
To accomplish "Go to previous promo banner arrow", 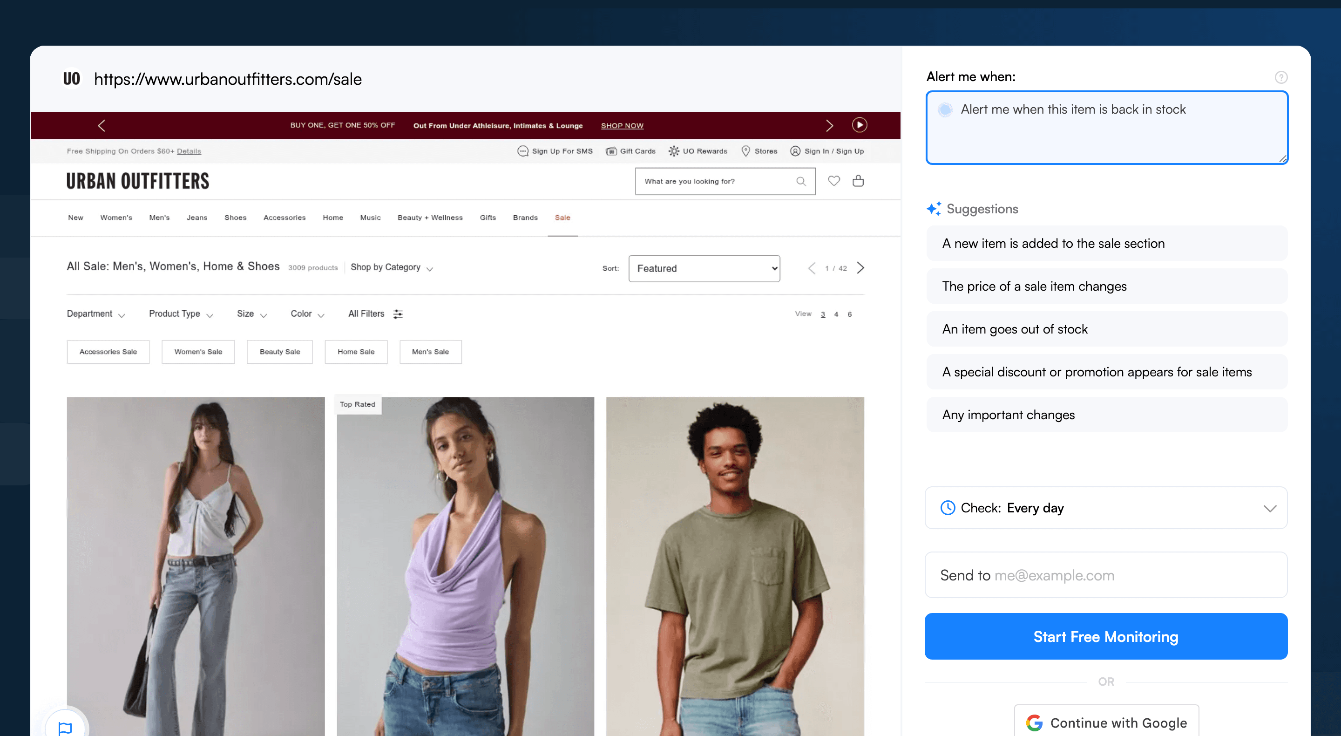I will (x=102, y=125).
